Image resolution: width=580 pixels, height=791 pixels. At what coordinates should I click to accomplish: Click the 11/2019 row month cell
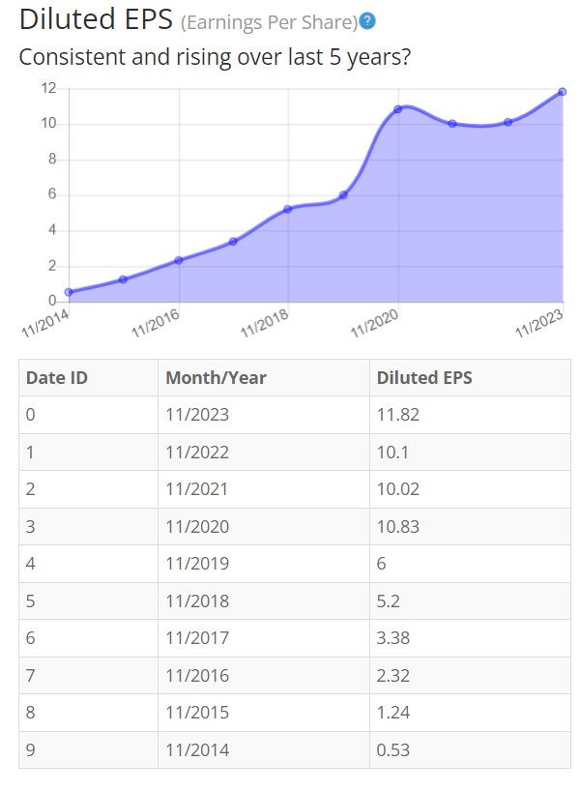(x=264, y=564)
